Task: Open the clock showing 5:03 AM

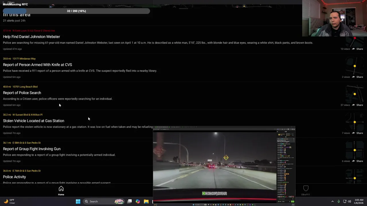Action: (359, 201)
